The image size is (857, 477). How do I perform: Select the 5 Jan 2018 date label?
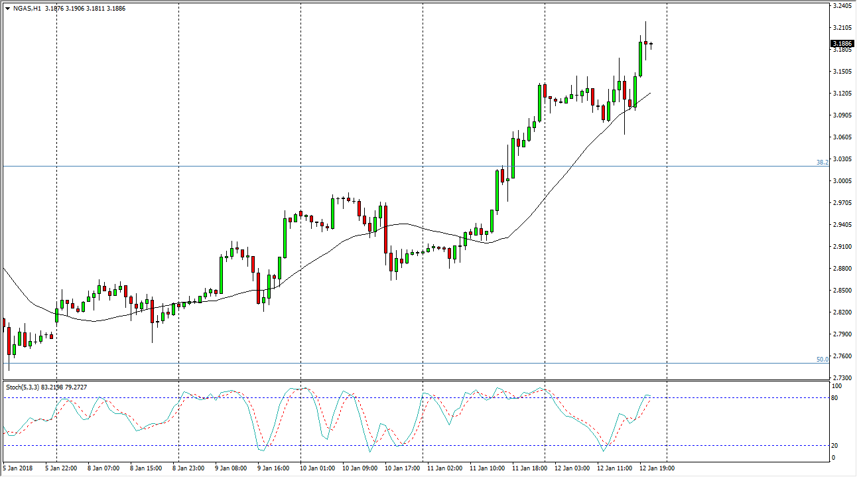(20, 468)
